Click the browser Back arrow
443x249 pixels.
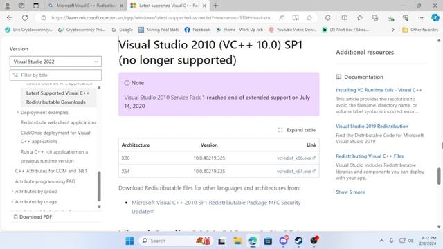coord(10,18)
